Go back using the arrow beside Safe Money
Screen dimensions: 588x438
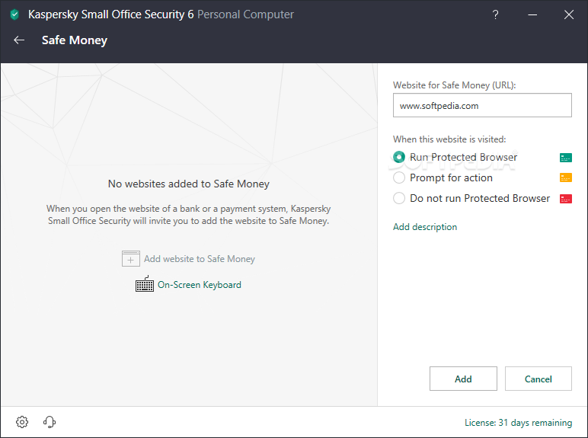19,40
